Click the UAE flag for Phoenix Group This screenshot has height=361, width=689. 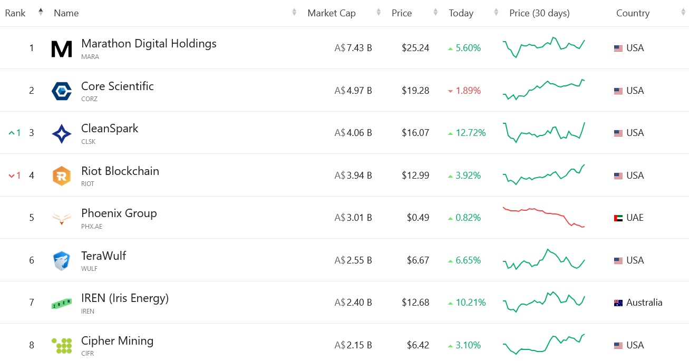pos(618,217)
